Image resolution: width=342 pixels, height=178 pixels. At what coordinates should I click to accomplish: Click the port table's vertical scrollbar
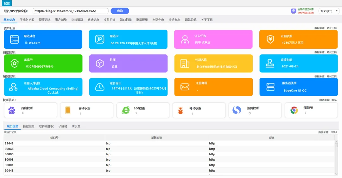[x=336, y=158]
